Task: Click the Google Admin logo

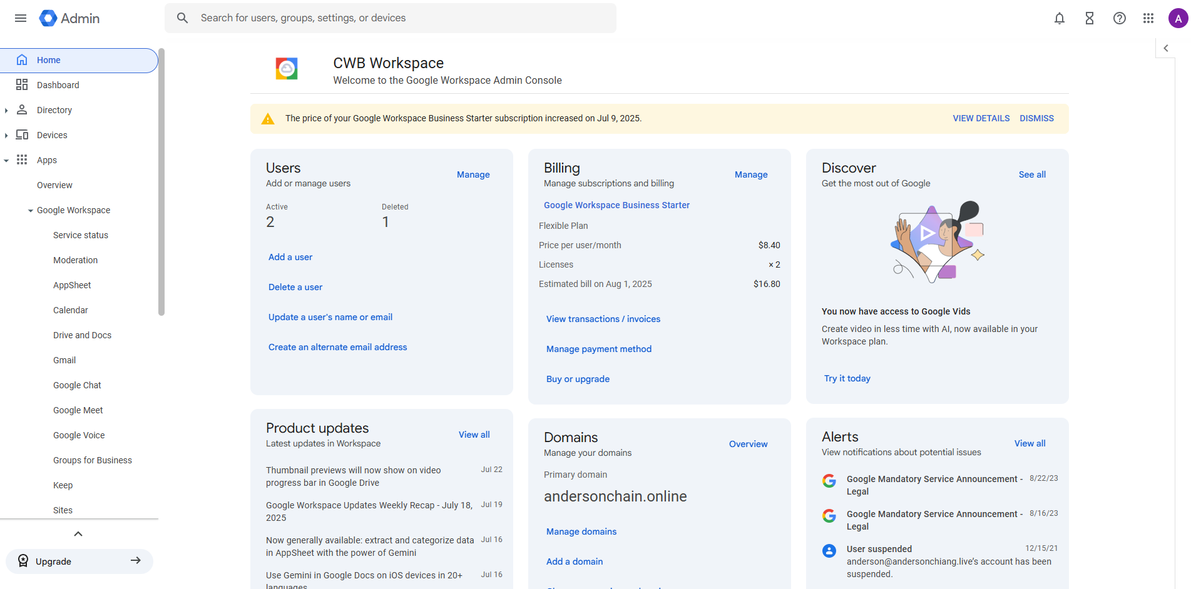Action: click(69, 18)
